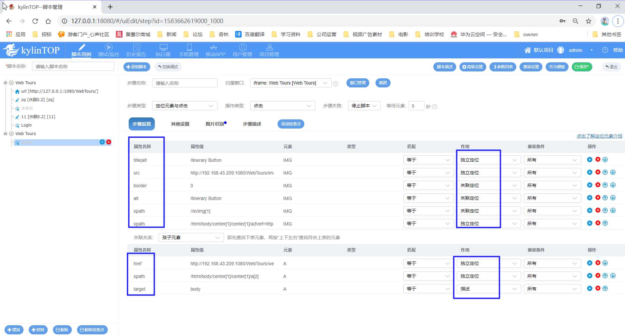Open 作用 描述 dropdown for target row
The image size is (625, 336).
tap(489, 289)
